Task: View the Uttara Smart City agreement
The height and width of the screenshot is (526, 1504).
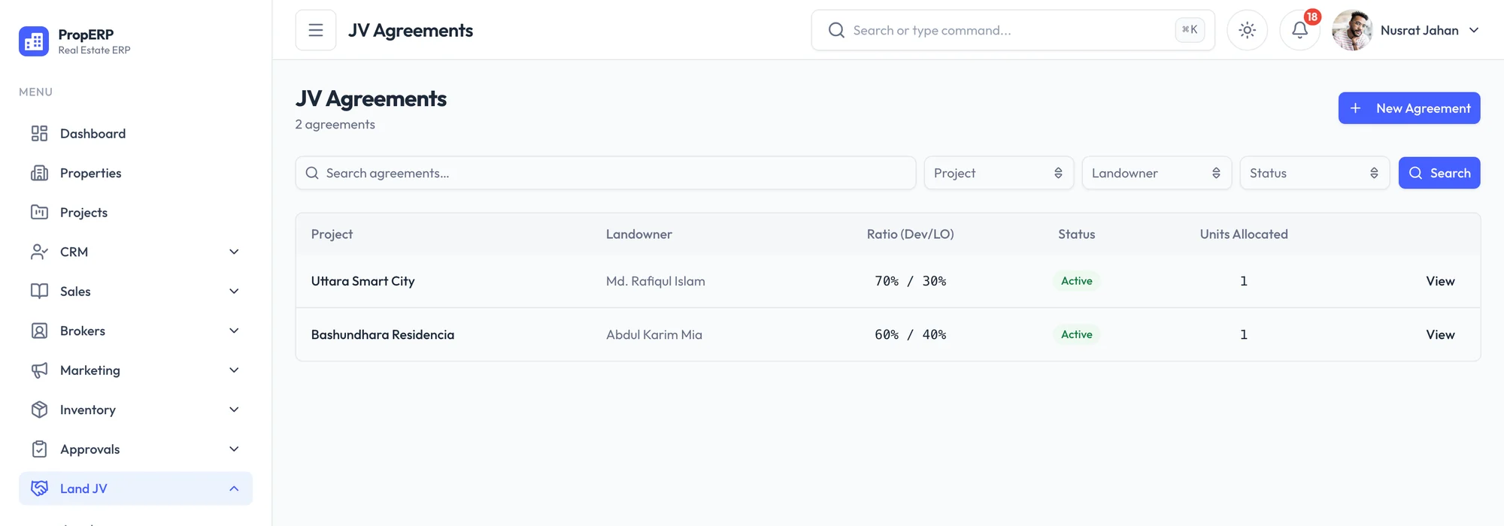Action: (1440, 281)
